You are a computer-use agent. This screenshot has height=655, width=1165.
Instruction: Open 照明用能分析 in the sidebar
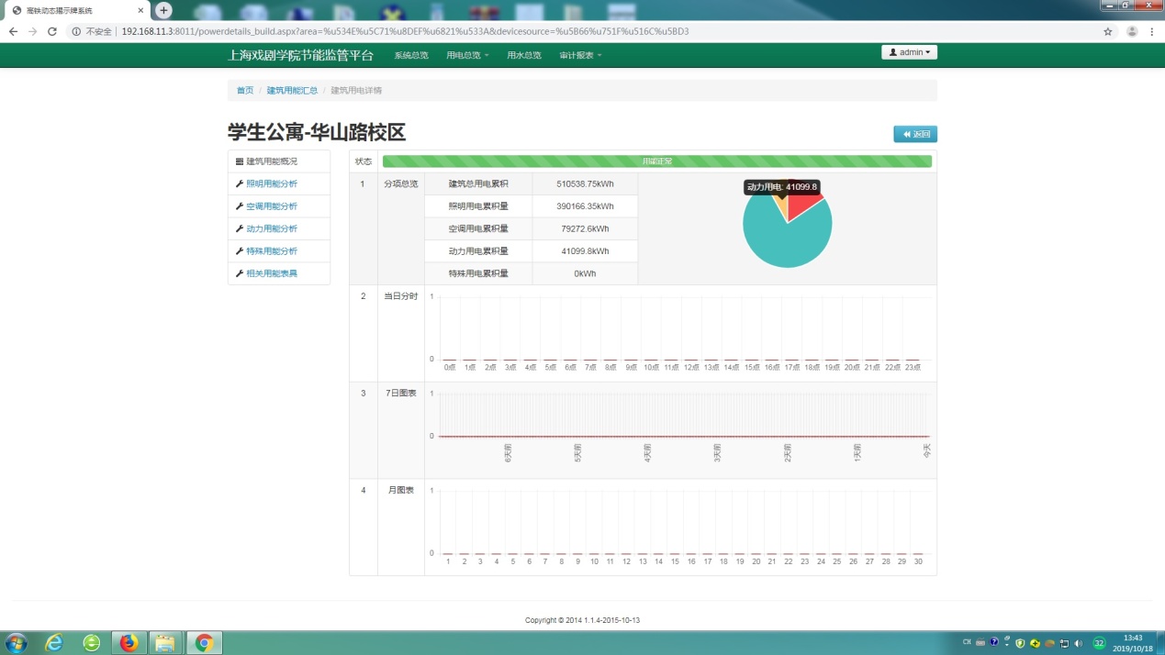tap(272, 183)
